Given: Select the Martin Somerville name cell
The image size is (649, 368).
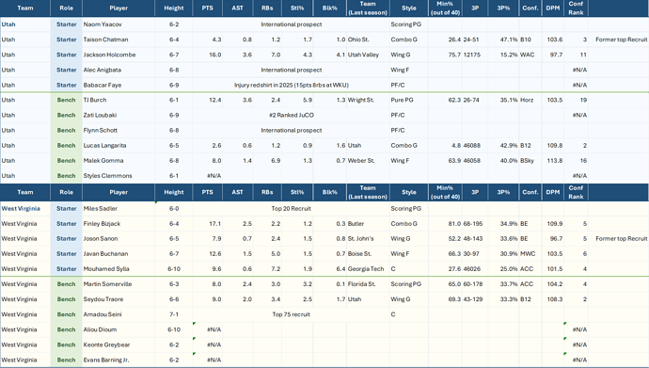Looking at the screenshot, I should pos(119,284).
